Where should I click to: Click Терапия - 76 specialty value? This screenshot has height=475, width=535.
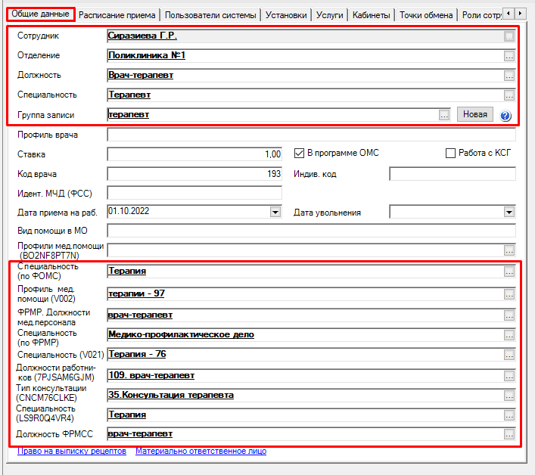pos(137,354)
